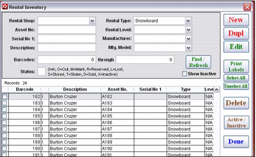Click the Records: 24 count label

(16, 83)
